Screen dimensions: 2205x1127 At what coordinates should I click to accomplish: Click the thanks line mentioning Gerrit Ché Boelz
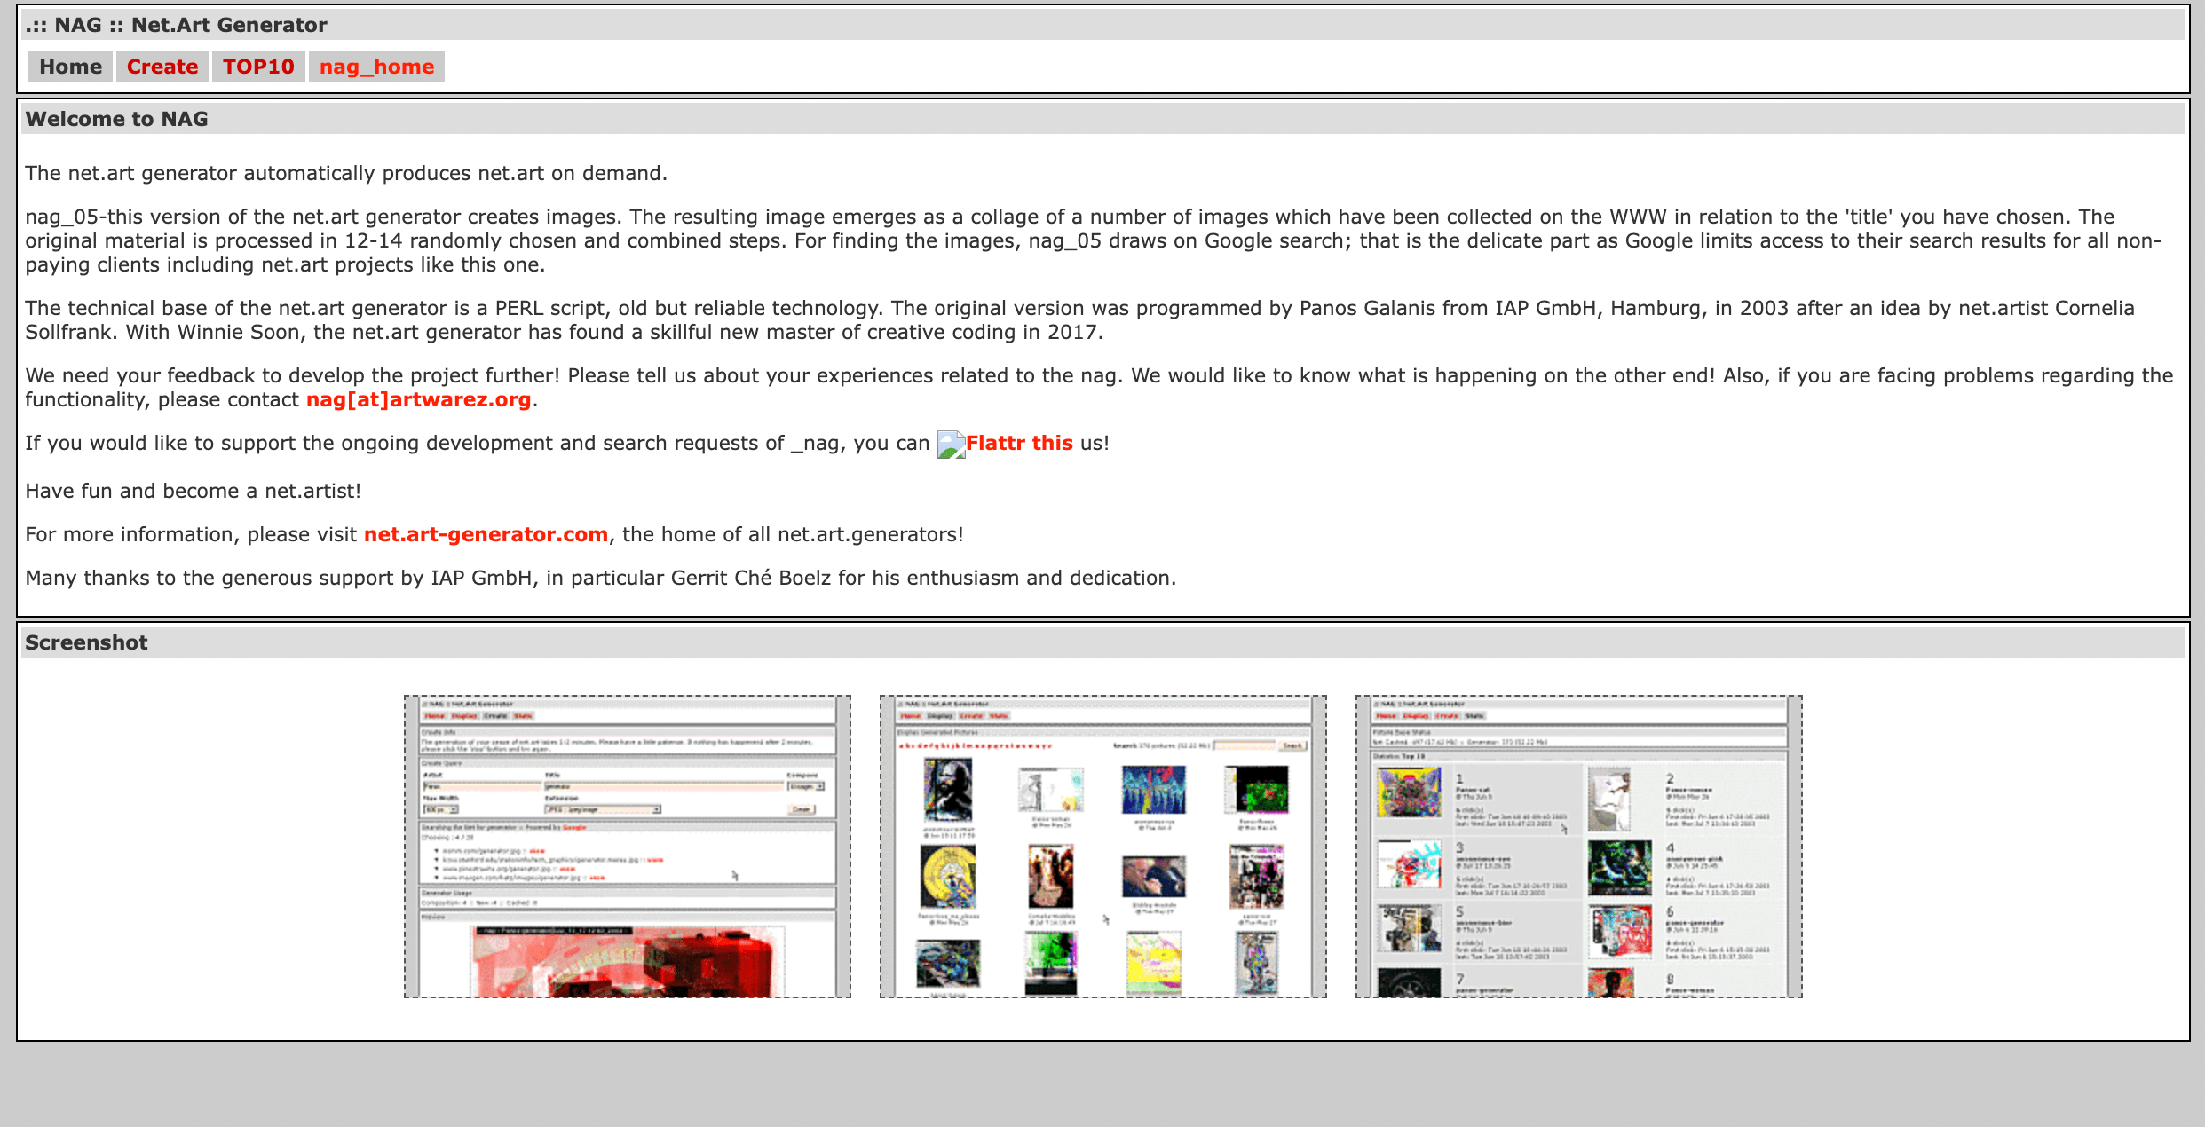tap(600, 578)
